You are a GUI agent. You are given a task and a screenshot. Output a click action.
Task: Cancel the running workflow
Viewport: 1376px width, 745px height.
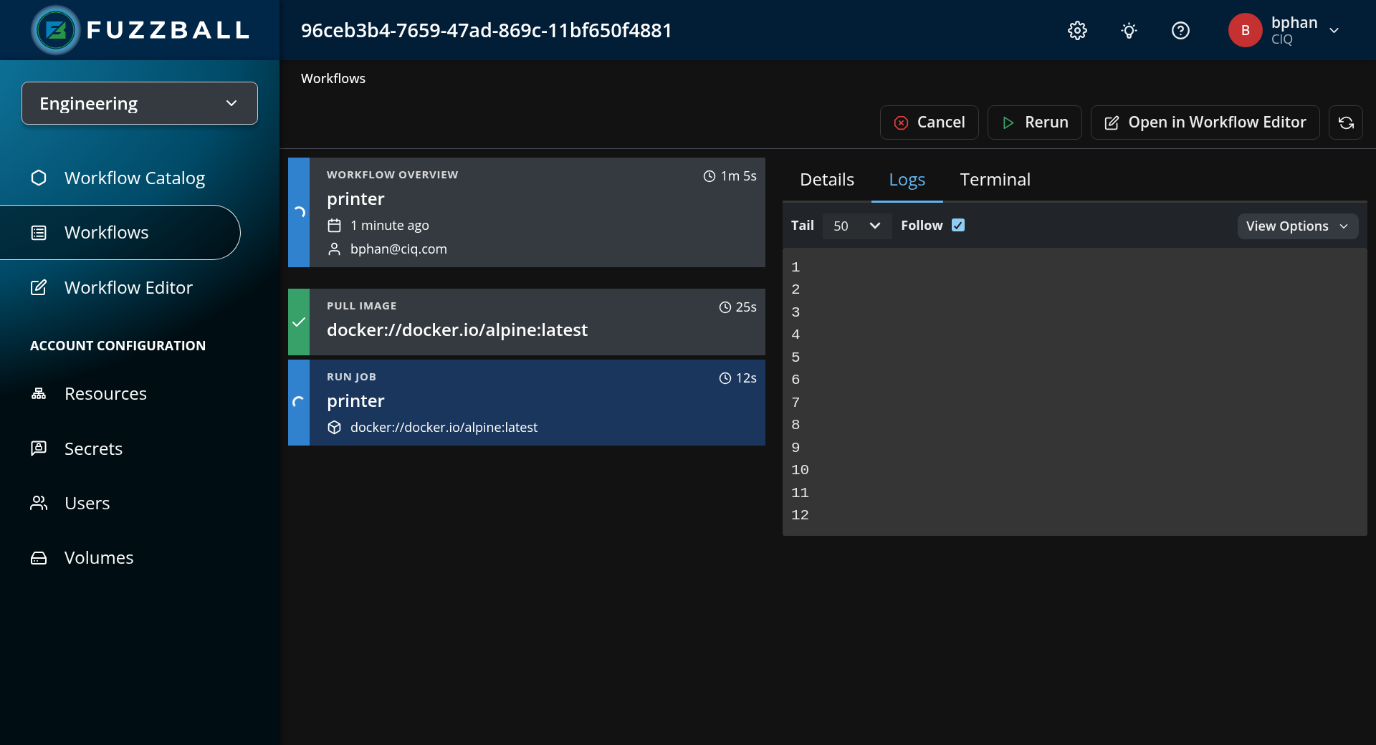[x=929, y=122]
